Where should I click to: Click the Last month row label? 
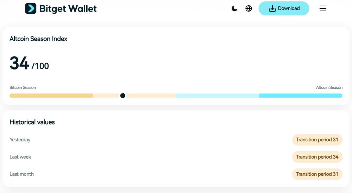pos(21,174)
